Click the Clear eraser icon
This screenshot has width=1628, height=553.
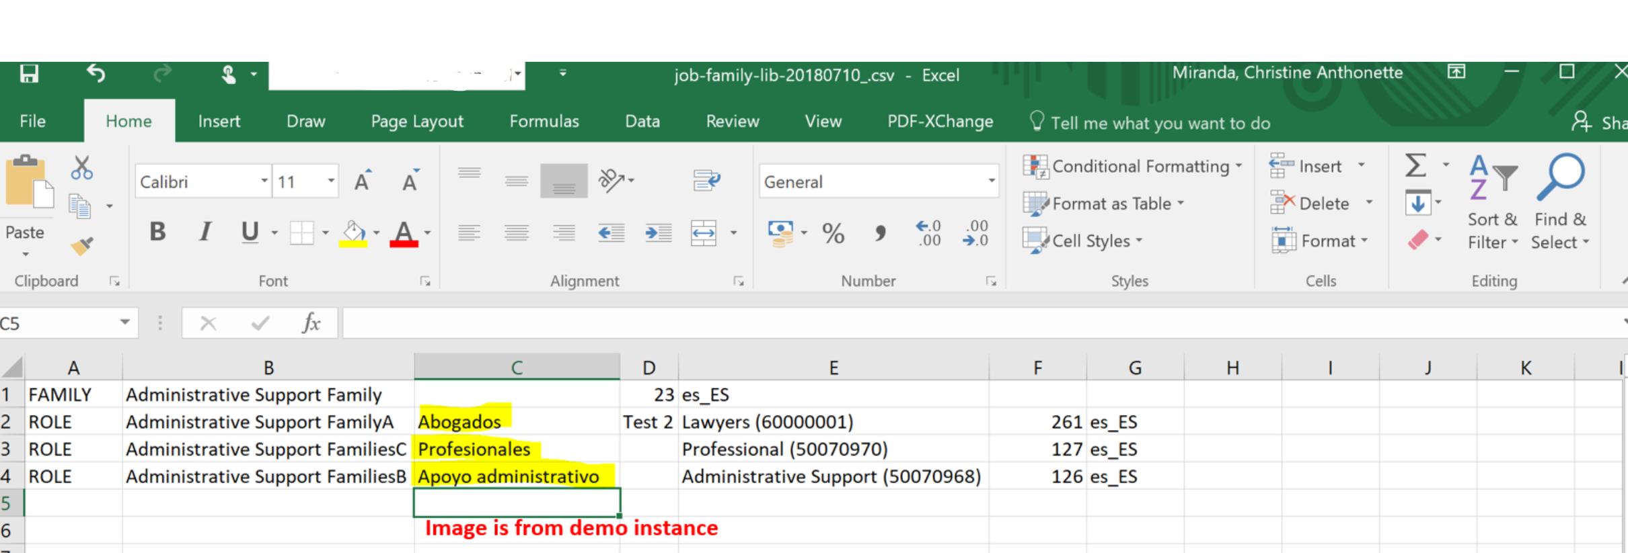coord(1417,240)
